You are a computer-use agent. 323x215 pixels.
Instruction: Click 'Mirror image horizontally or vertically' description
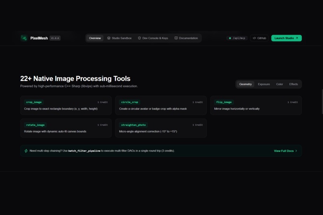pyautogui.click(x=237, y=109)
